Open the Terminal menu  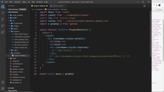click(x=39, y=2)
